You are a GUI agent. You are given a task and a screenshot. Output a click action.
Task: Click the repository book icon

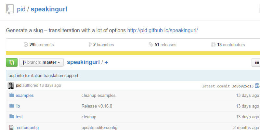9,9
